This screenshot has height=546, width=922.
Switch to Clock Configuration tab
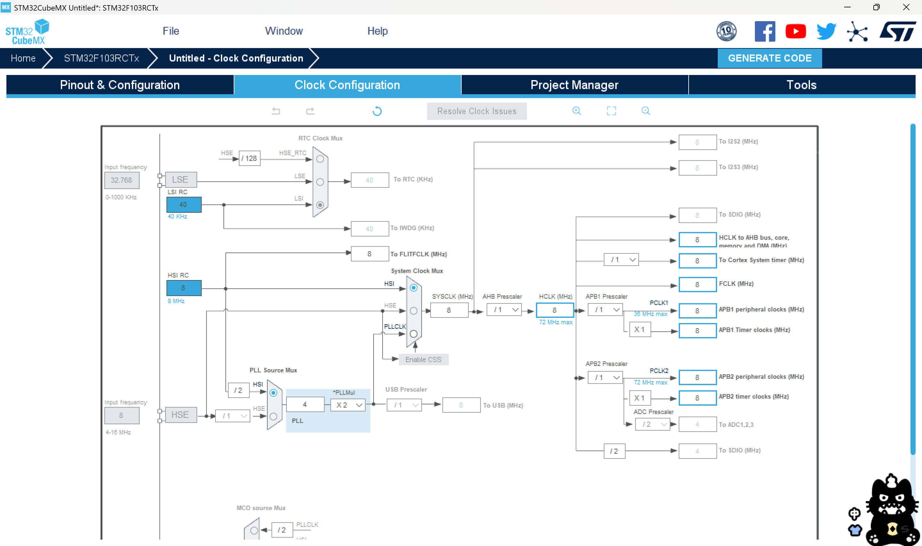(347, 85)
